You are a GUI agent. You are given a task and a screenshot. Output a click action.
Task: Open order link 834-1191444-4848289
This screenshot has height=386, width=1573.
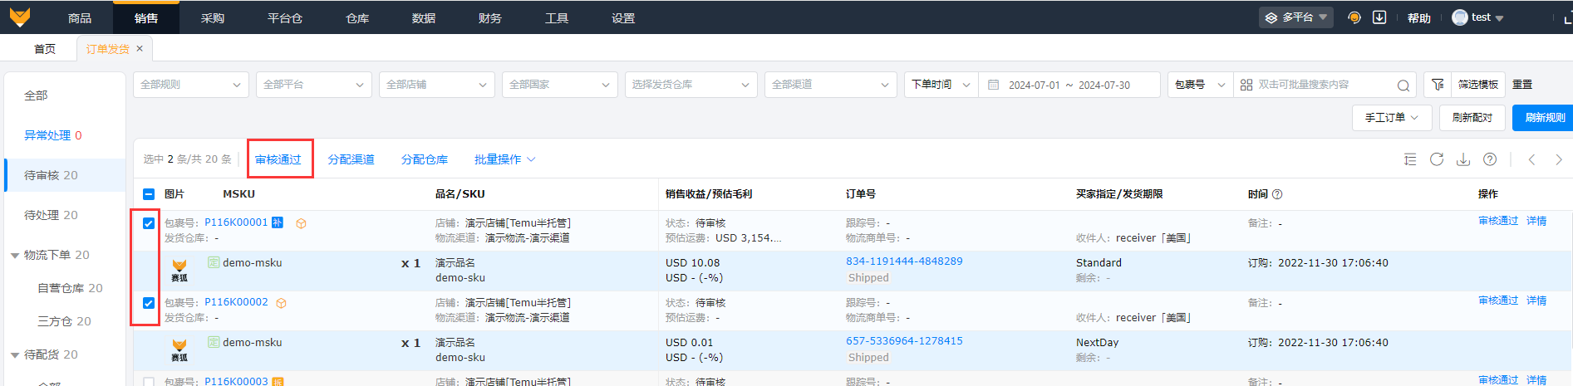[904, 261]
